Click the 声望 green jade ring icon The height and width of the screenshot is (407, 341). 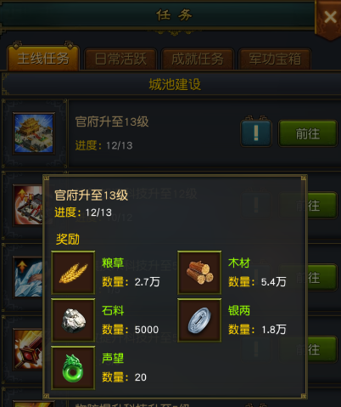[x=73, y=368]
